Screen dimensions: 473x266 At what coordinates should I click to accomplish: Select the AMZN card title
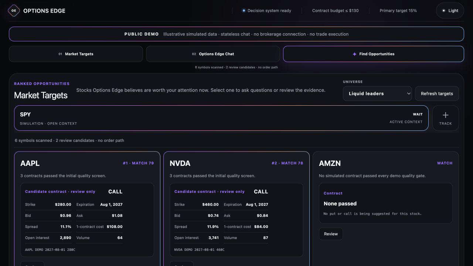[330, 163]
